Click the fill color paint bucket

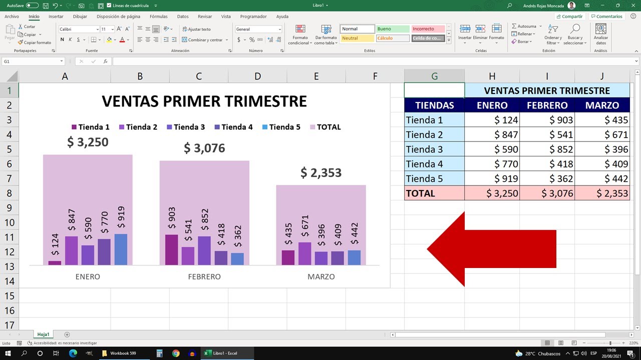(x=109, y=39)
